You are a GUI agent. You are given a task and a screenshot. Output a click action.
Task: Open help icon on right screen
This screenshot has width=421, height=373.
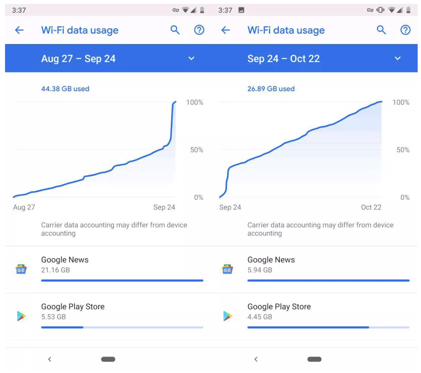pyautogui.click(x=405, y=30)
